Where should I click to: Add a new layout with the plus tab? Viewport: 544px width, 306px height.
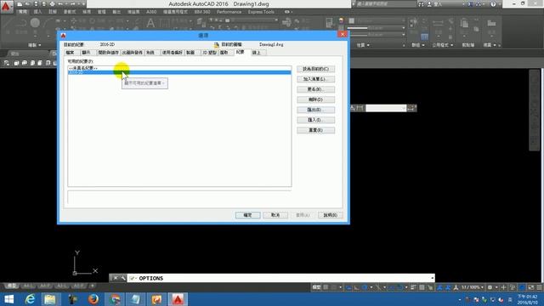tap(93, 286)
